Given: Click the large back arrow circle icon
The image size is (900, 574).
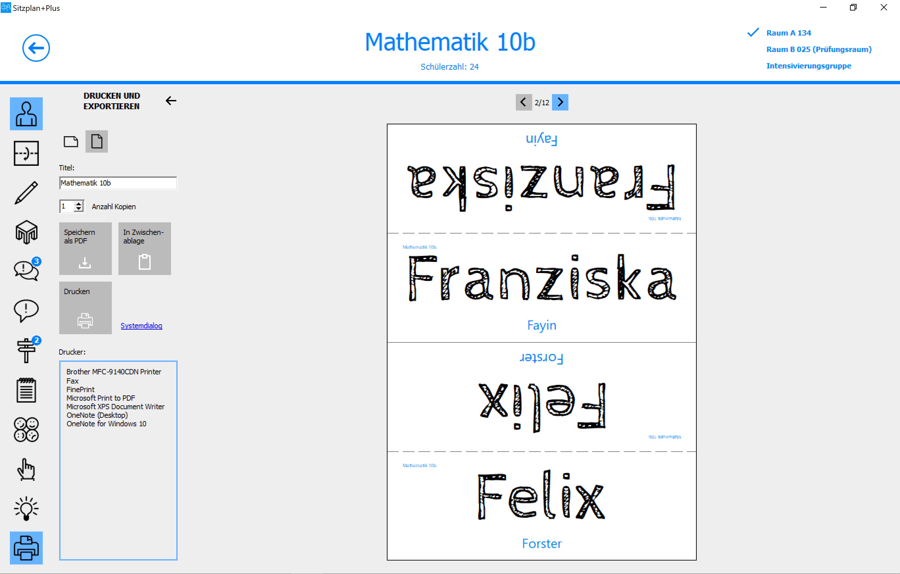Looking at the screenshot, I should tap(36, 48).
